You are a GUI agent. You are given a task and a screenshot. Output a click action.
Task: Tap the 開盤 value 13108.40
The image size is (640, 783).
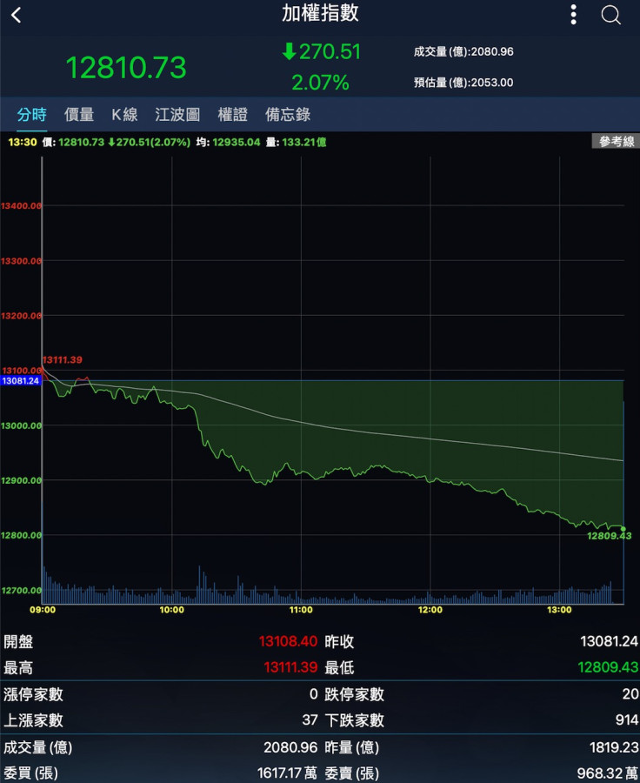coord(288,642)
